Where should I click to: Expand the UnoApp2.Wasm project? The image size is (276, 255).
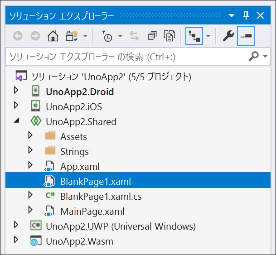tap(16, 240)
